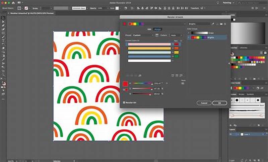Viewport: 268px width, 162px height.
Task: Click the Recolor Artwork color wheel icon in the control bar
Action: pos(126,8)
